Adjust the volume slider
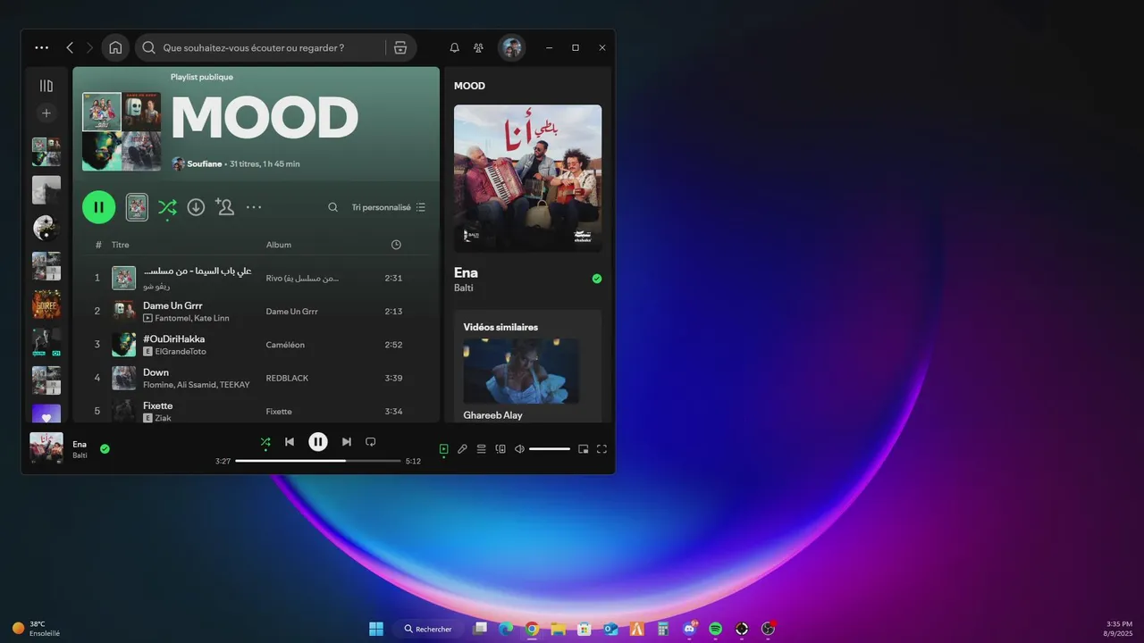1144x643 pixels. [x=550, y=448]
